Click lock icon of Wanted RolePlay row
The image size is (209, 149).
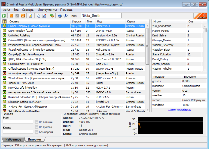(4, 78)
